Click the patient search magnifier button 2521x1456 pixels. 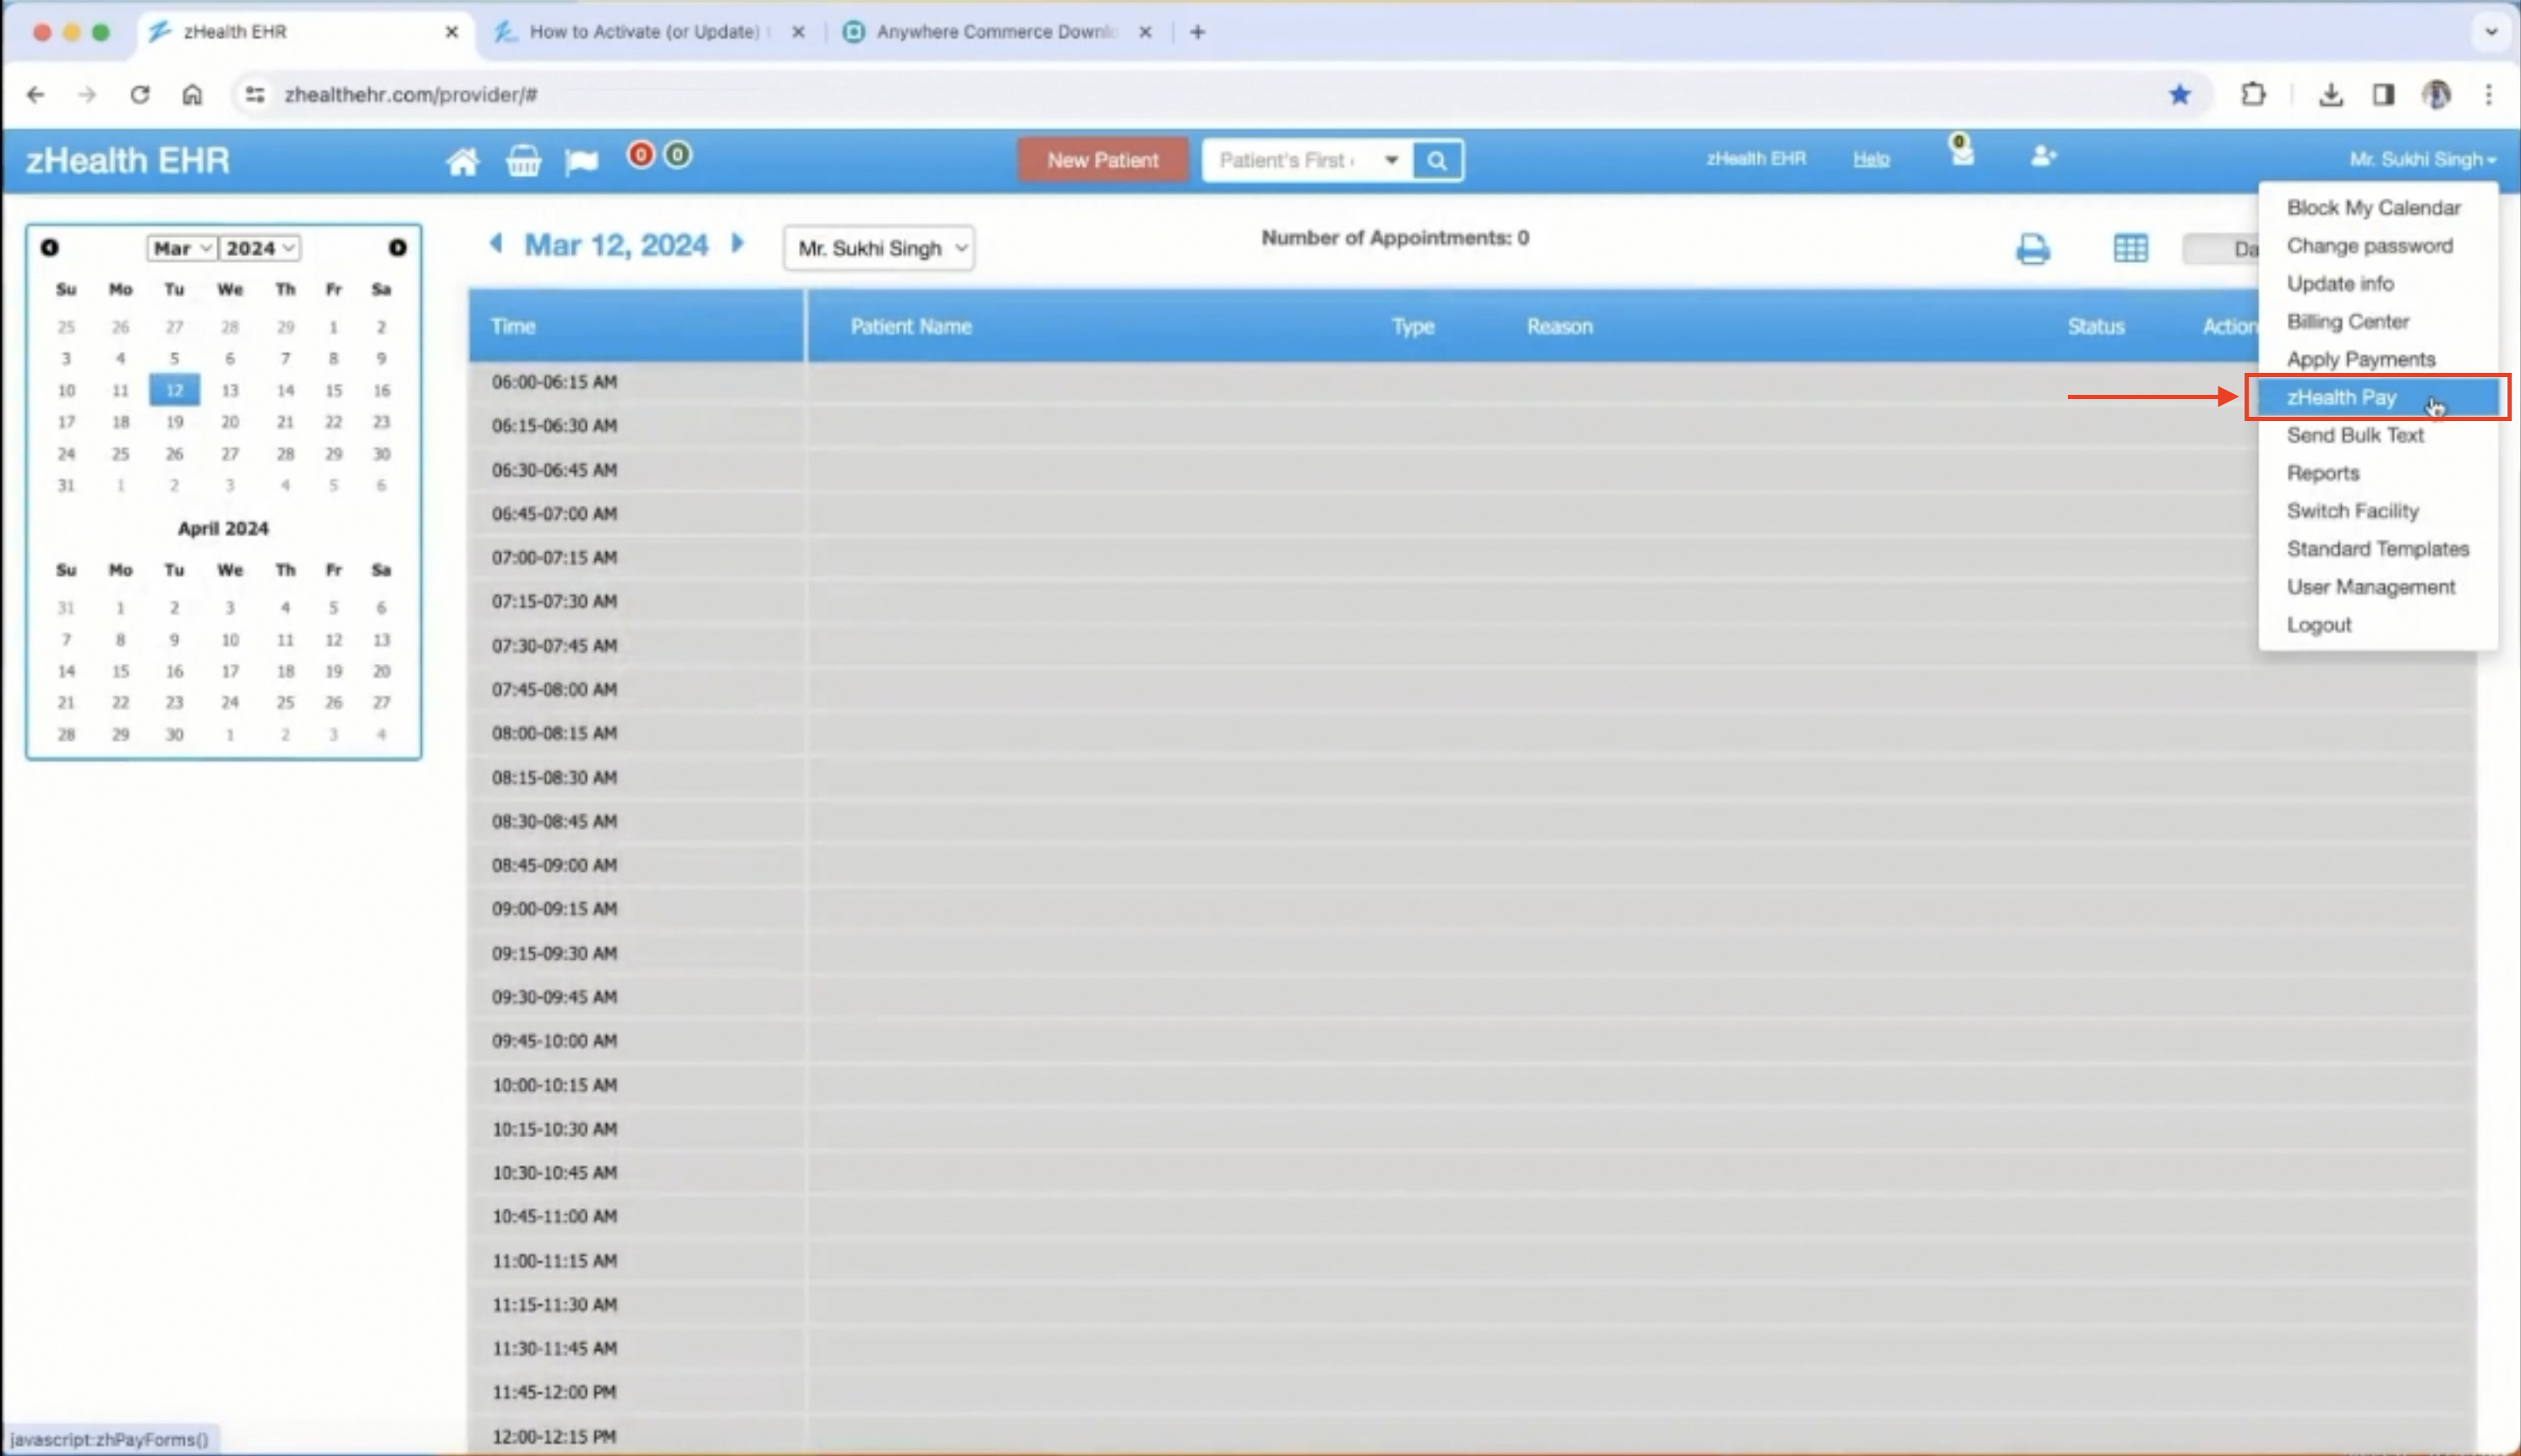(x=1436, y=160)
